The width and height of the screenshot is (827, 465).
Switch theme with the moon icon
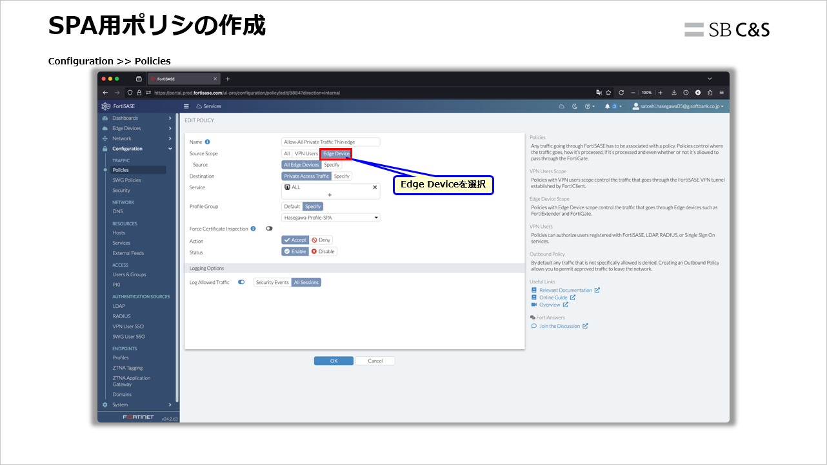point(575,106)
